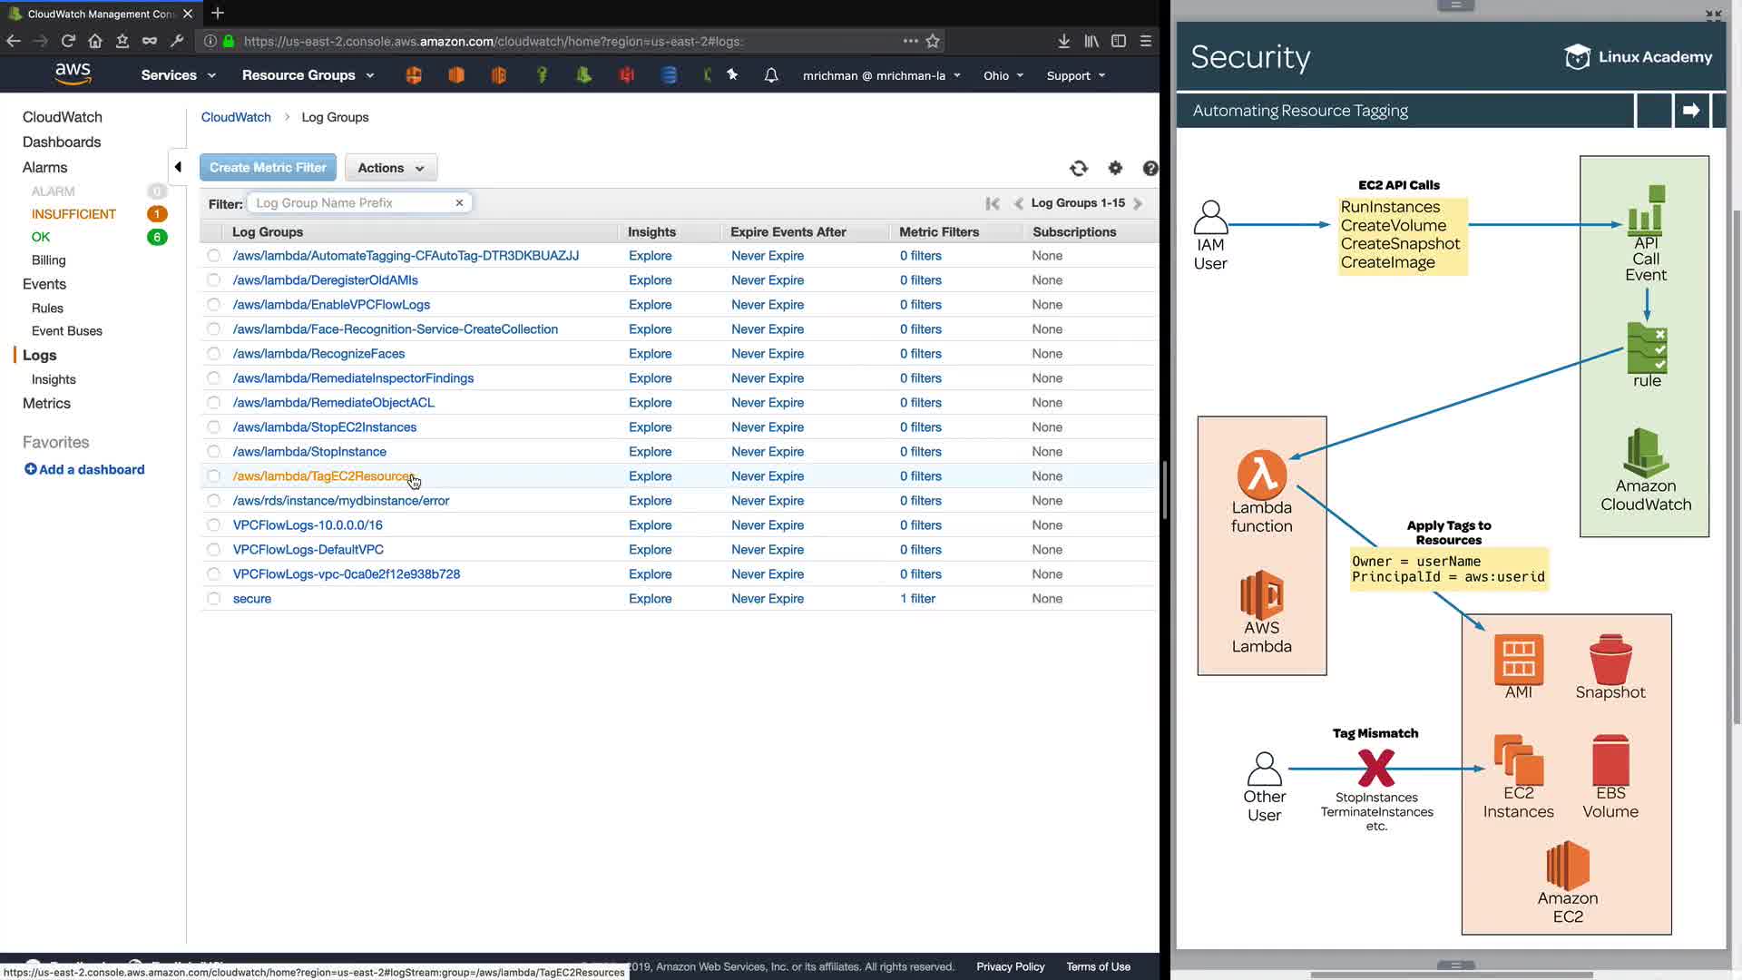Open the VPCFlowLogs-DefaultVPC log group
The image size is (1742, 980).
point(308,550)
